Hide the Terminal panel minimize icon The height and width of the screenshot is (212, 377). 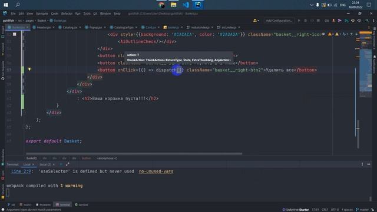click(x=369, y=164)
